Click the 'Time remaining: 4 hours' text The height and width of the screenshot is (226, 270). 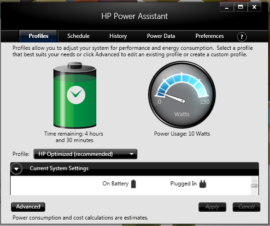(x=74, y=134)
